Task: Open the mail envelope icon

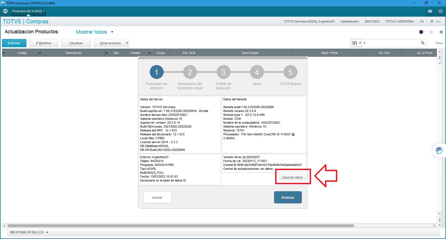Action: pos(430,11)
